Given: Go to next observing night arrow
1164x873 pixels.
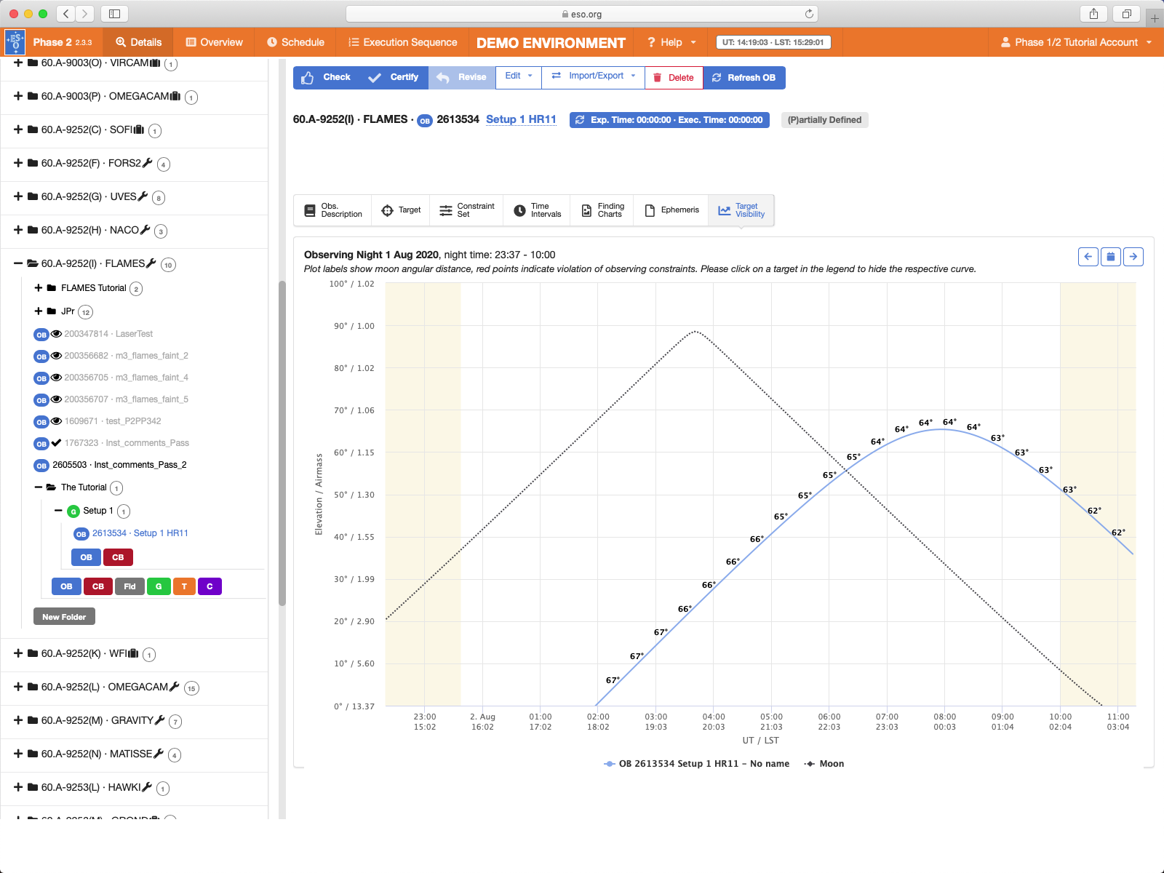Looking at the screenshot, I should [1133, 257].
